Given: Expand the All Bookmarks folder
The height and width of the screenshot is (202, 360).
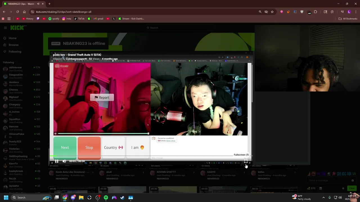Looking at the screenshot, I should click(348, 19).
